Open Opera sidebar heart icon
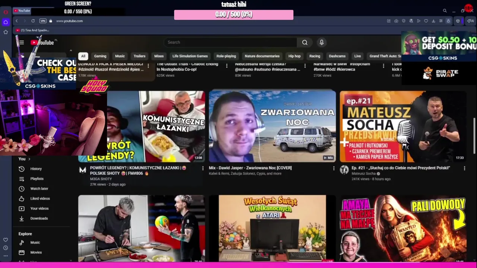The height and width of the screenshot is (268, 477). [6, 240]
